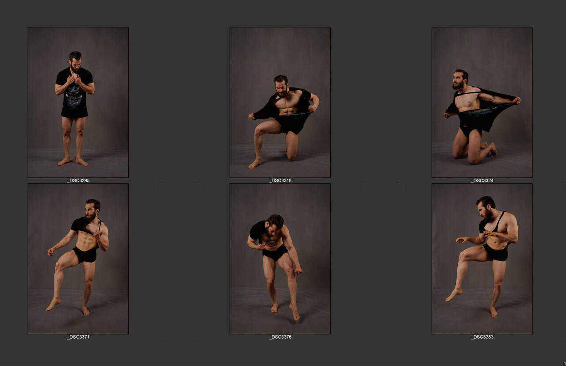This screenshot has width=566, height=366.
Task: Click the _DSC3376 filename label
Action: coord(280,337)
